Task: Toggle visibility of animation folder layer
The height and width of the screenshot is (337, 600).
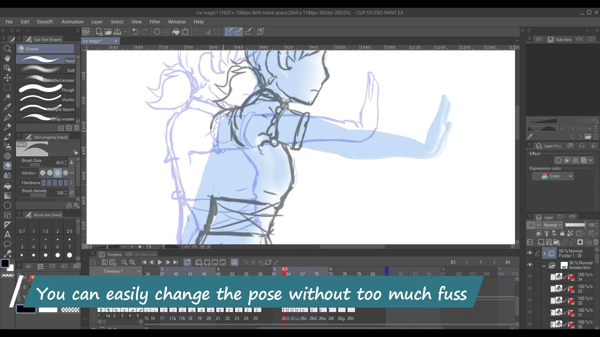Action: coord(530,265)
